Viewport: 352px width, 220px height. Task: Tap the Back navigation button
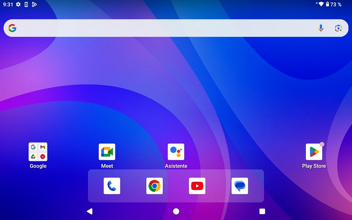tap(89, 211)
